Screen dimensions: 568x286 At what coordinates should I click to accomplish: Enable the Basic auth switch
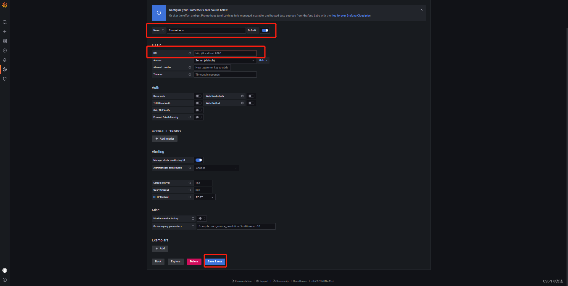click(x=199, y=96)
